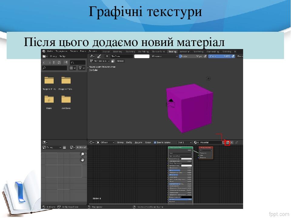This screenshot has width=291, height=218.
Task: Open Select menu in node editor header
Action: 129,143
